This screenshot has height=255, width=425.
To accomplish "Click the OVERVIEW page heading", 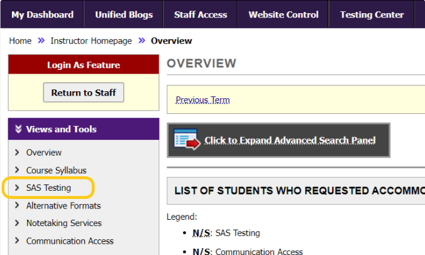I will (201, 64).
